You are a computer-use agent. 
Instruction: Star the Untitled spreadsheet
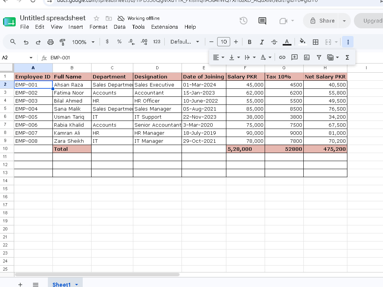[97, 18]
